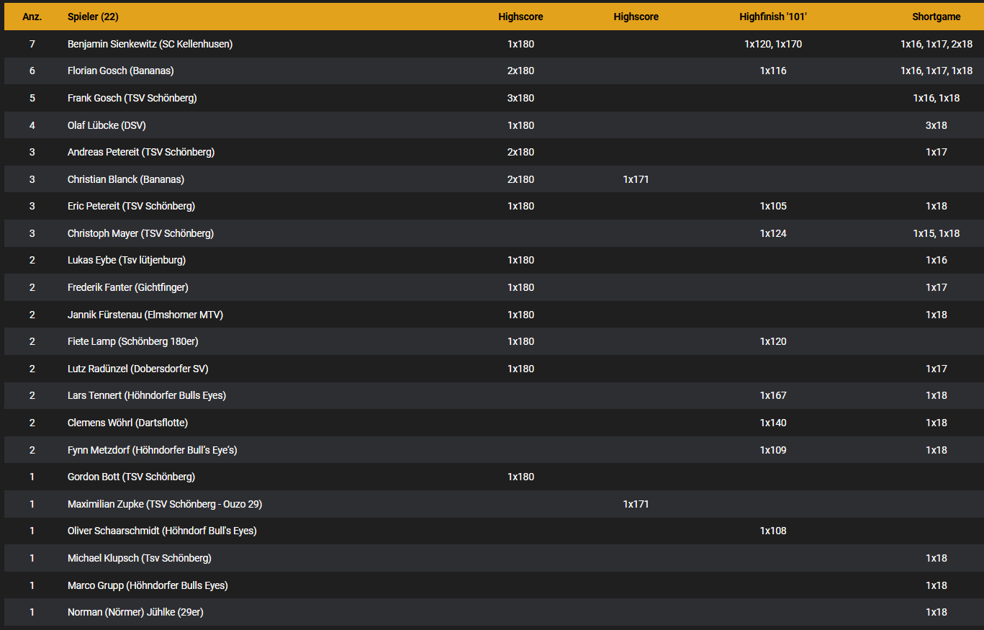Open Lukas Eybe (Tsv lütjenburg) row
Viewport: 984px width, 630px height.
127,260
